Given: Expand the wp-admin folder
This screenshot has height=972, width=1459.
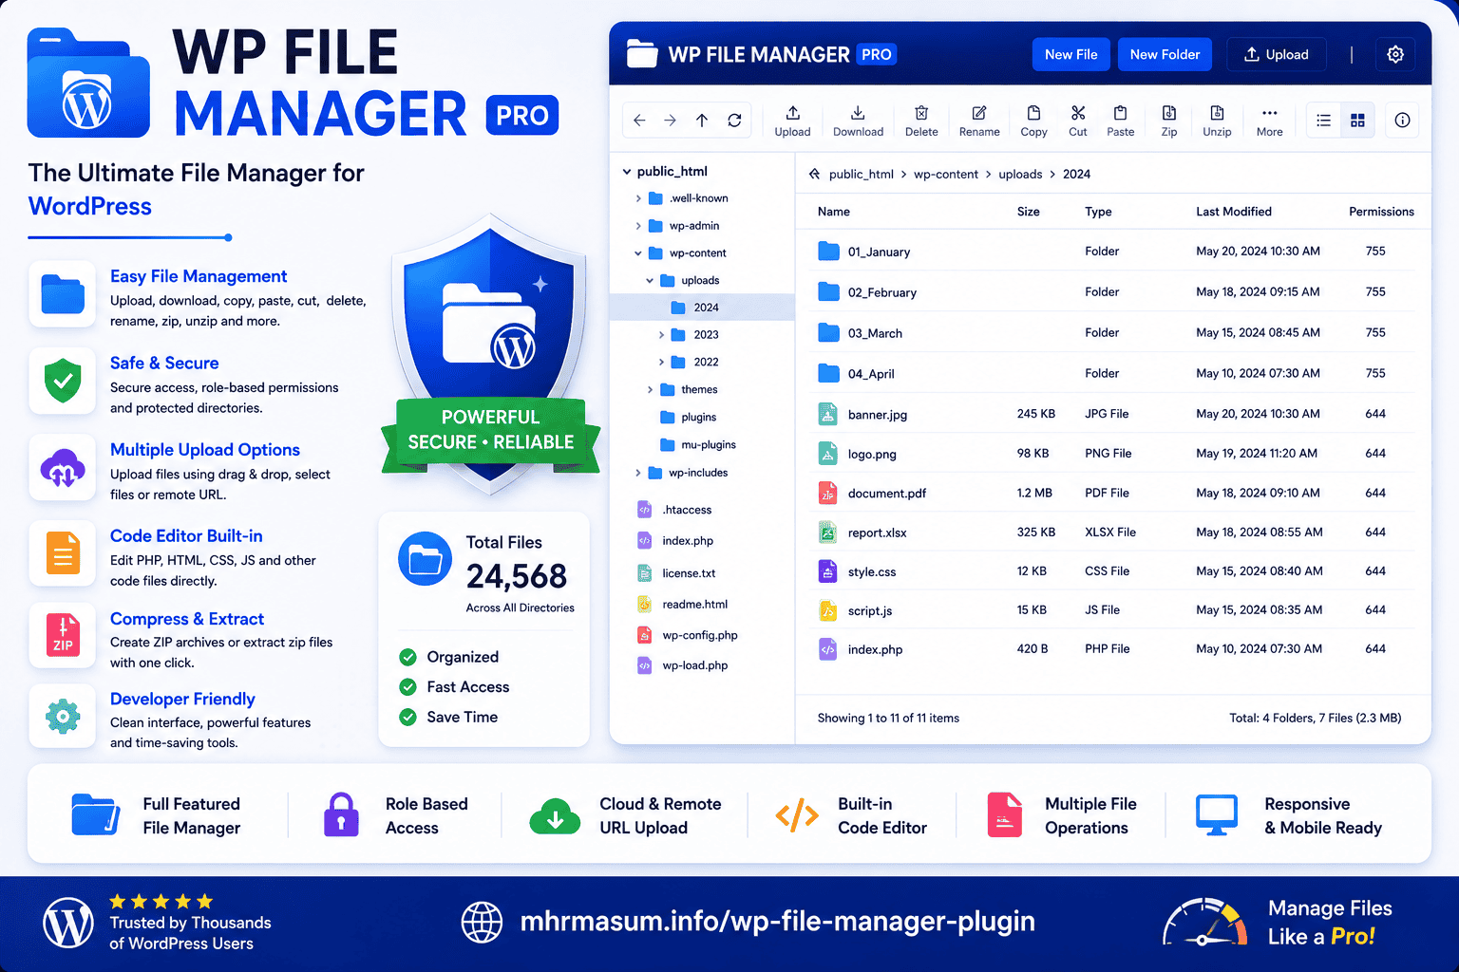Looking at the screenshot, I should [x=638, y=226].
